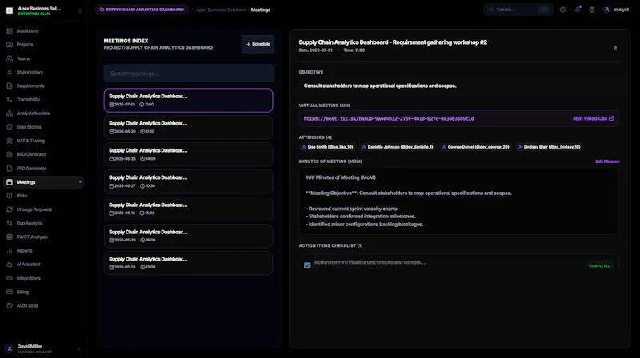Click Join Video Call link
The image size is (640, 358).
click(593, 118)
